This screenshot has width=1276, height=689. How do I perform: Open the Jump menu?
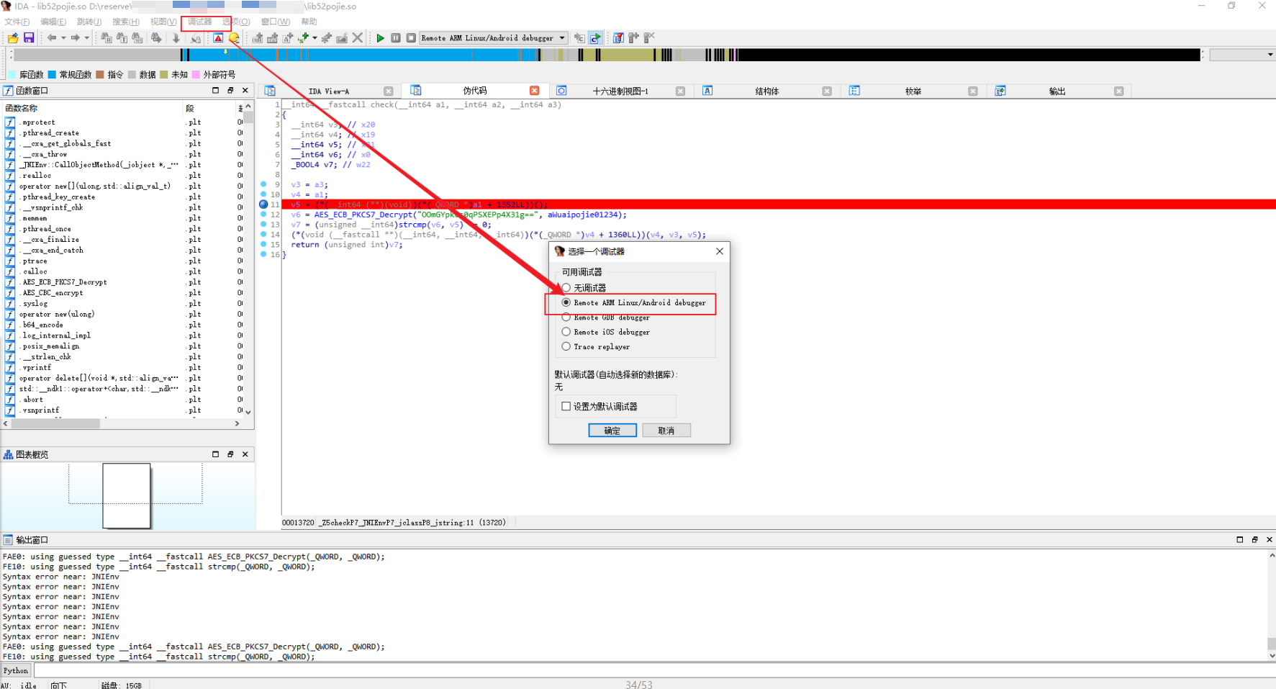click(89, 22)
